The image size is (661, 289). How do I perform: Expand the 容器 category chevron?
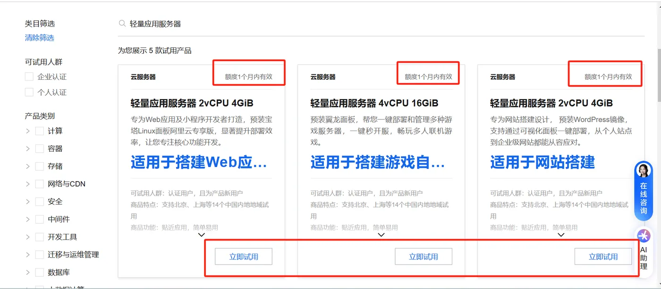[28, 149]
